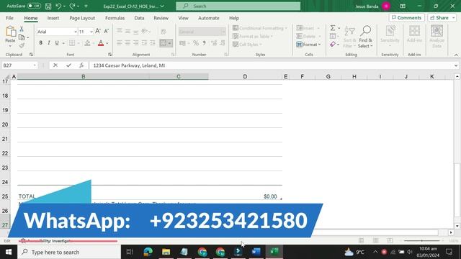Open Customize Quick Access Toolbar dropdown
Image resolution: width=461 pixels, height=259 pixels.
tap(86, 6)
